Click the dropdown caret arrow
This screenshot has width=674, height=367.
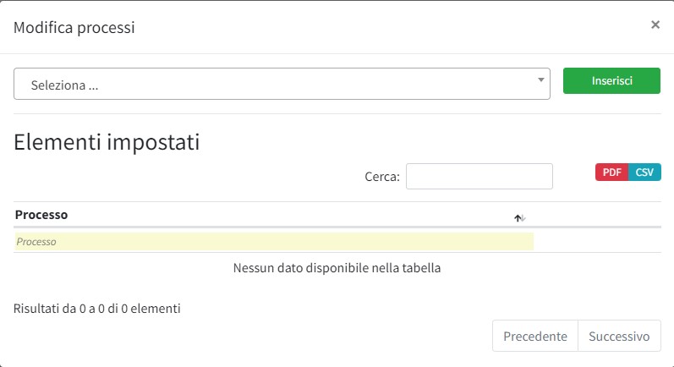541,80
